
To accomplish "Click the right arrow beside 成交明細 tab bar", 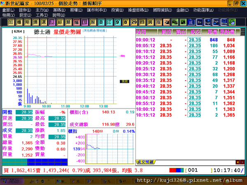I will (242, 162).
